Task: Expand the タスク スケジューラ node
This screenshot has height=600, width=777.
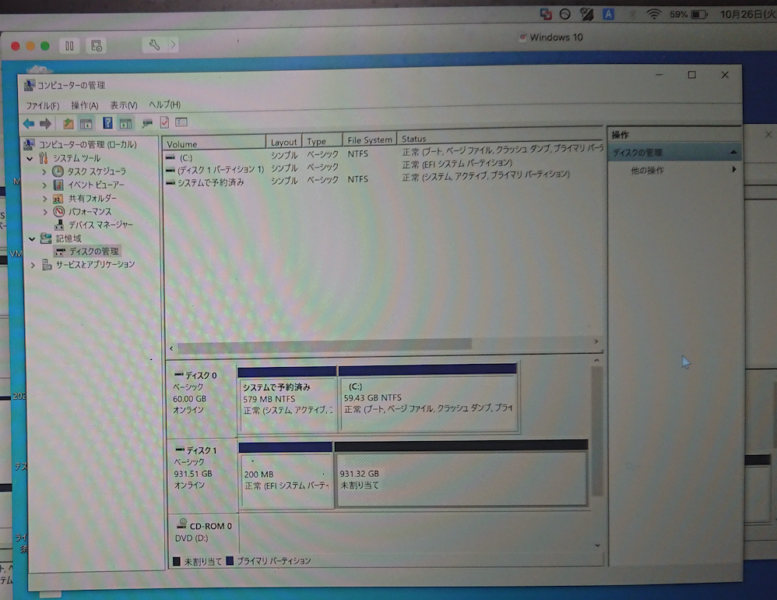Action: click(x=44, y=172)
